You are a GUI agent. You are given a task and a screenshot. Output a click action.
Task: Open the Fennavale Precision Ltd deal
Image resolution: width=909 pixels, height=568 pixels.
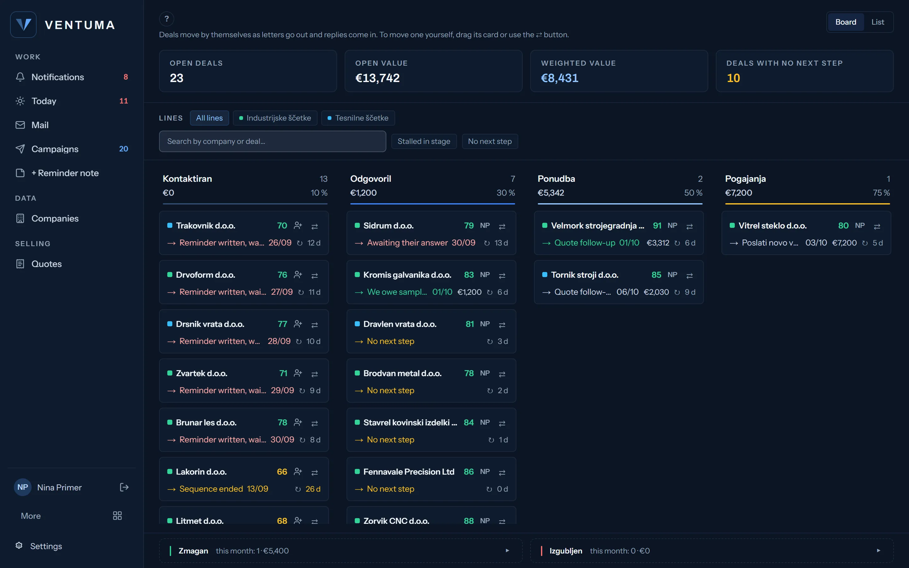click(431, 479)
